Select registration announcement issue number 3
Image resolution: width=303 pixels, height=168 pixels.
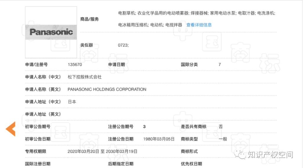tap(144, 127)
